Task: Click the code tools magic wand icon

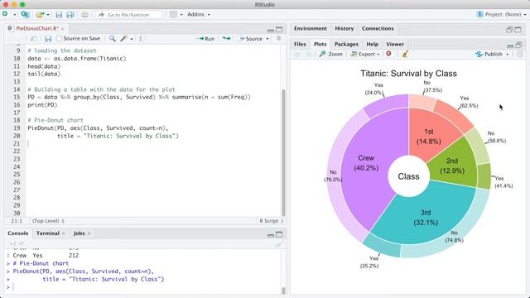Action: (x=123, y=39)
